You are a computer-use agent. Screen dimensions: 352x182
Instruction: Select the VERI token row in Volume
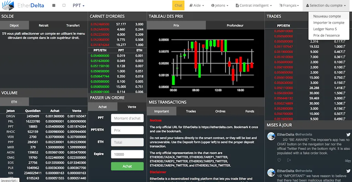44,137
